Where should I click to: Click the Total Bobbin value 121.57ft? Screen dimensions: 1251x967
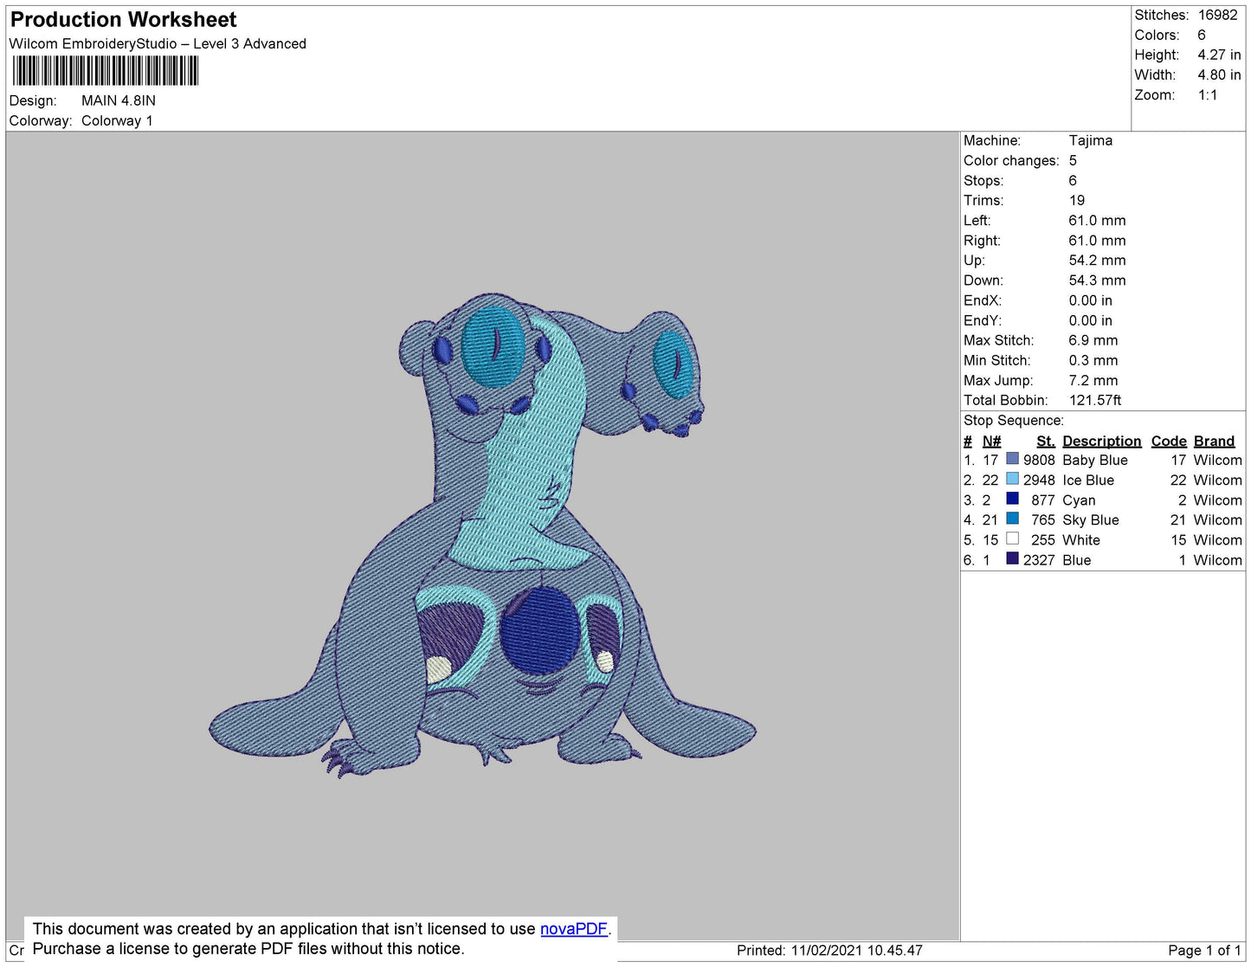[1095, 400]
